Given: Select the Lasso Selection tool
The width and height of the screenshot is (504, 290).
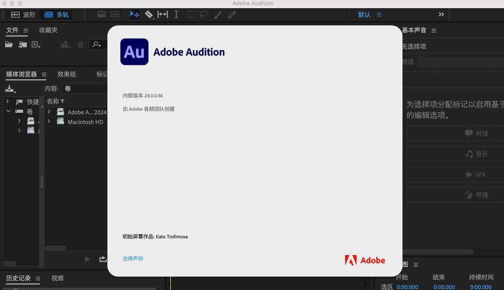Looking at the screenshot, I should click(204, 14).
